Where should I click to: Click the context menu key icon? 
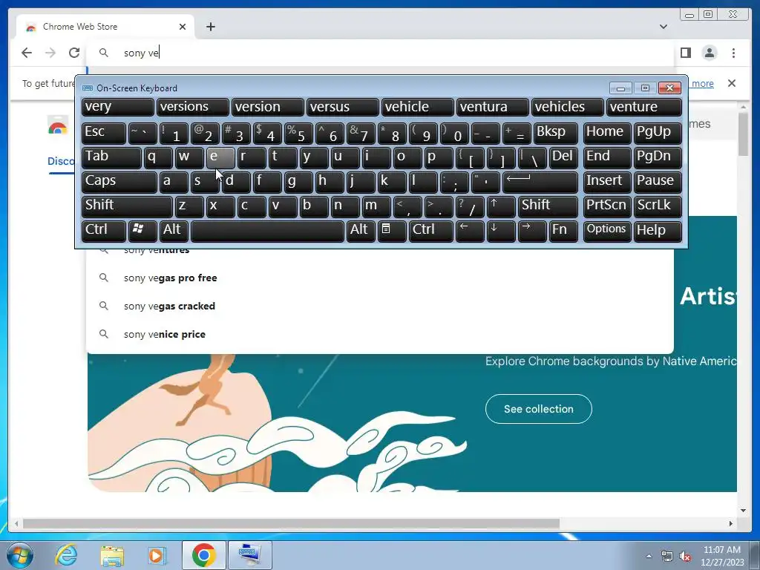[x=392, y=231]
